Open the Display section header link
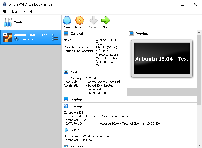202x148 pixels. 76,99
